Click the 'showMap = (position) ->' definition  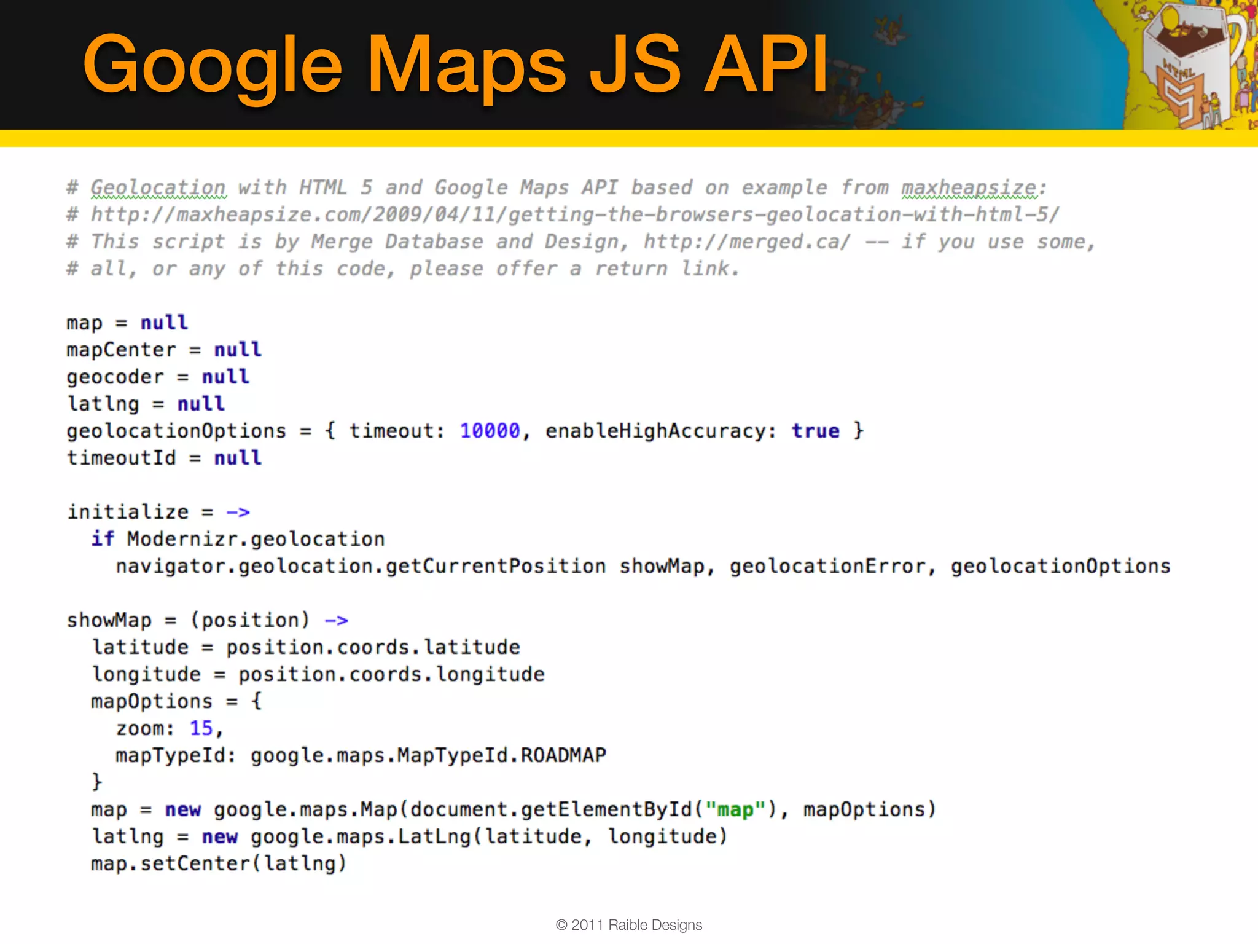click(x=208, y=620)
